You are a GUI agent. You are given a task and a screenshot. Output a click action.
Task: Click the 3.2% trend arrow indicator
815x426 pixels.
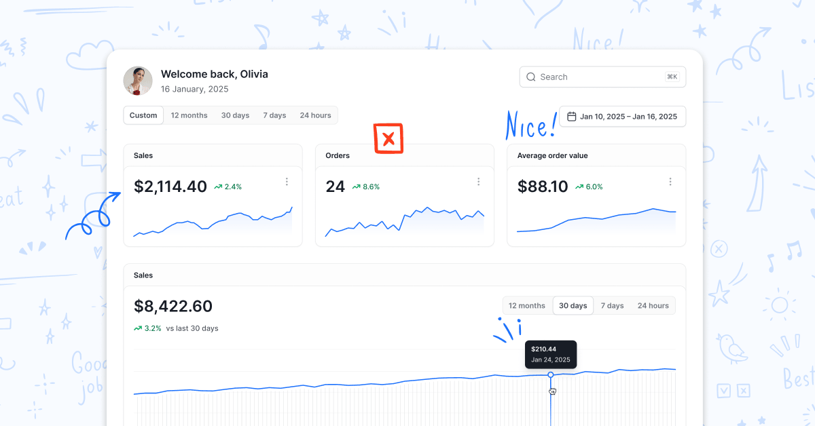click(148, 328)
